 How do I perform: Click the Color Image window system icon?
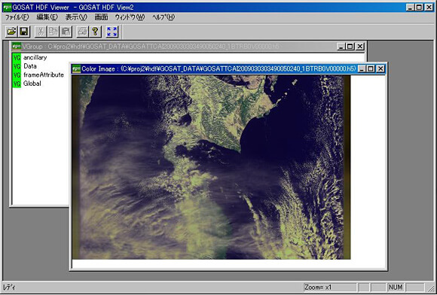76,68
